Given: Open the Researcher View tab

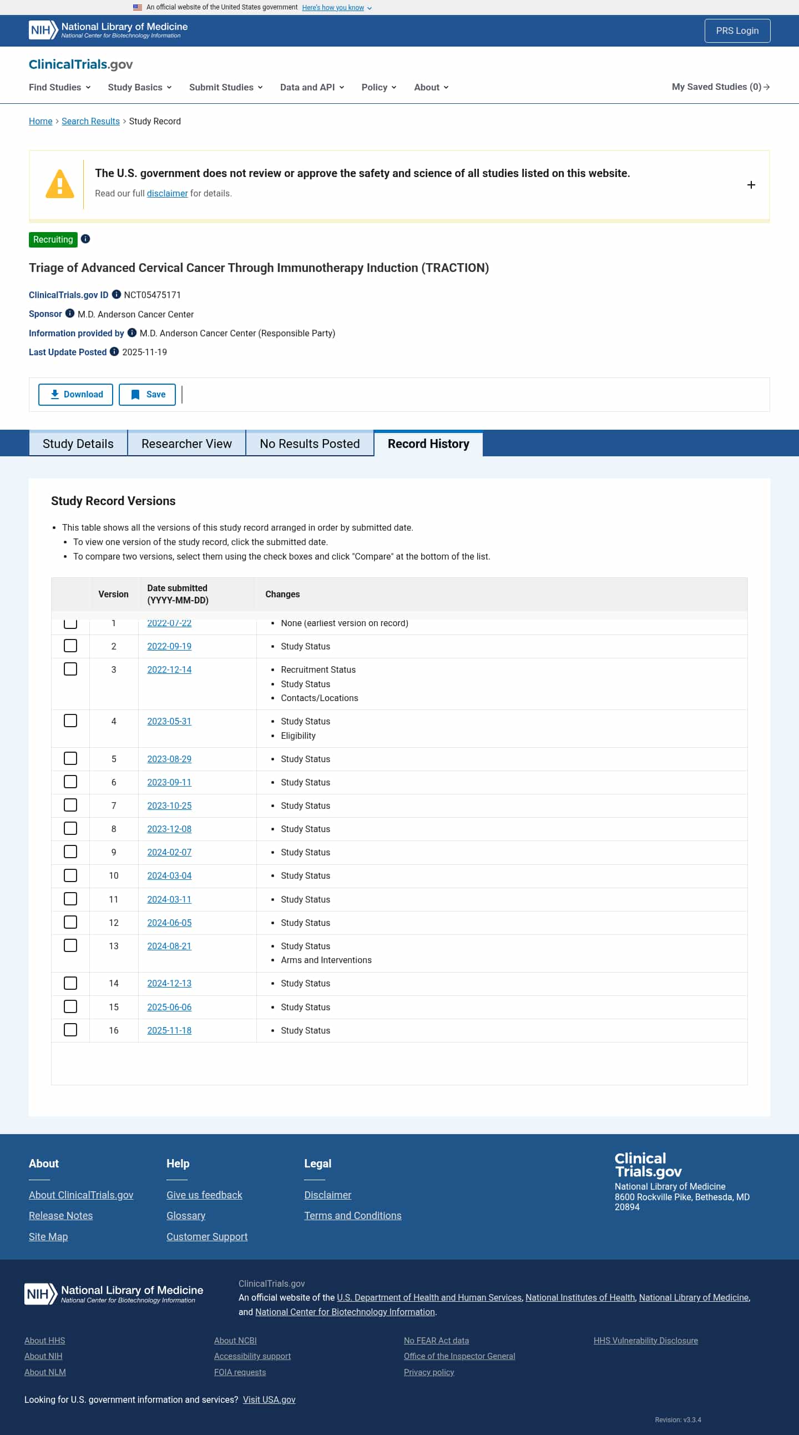Looking at the screenshot, I should pos(186,444).
